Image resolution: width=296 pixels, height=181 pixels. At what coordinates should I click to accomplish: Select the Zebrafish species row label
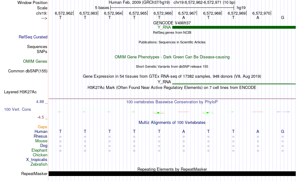click(39, 164)
